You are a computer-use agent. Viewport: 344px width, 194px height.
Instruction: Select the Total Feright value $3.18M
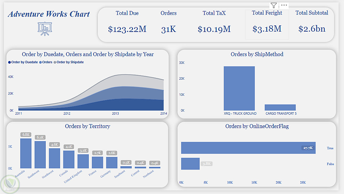267,29
